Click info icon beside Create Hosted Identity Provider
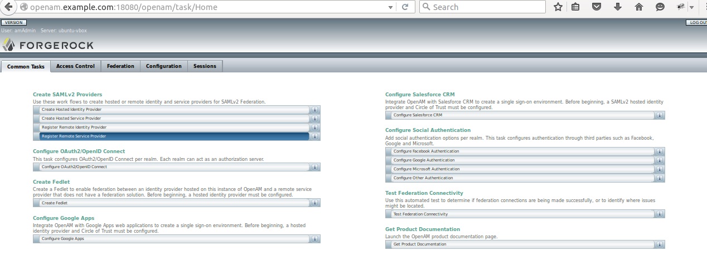 314,110
